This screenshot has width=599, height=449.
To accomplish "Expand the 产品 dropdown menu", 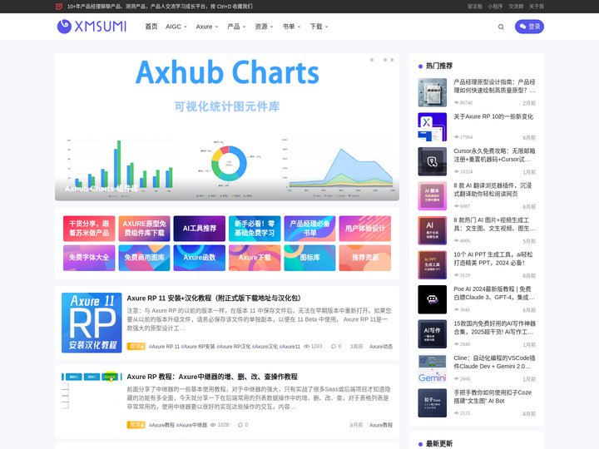I will (x=236, y=27).
